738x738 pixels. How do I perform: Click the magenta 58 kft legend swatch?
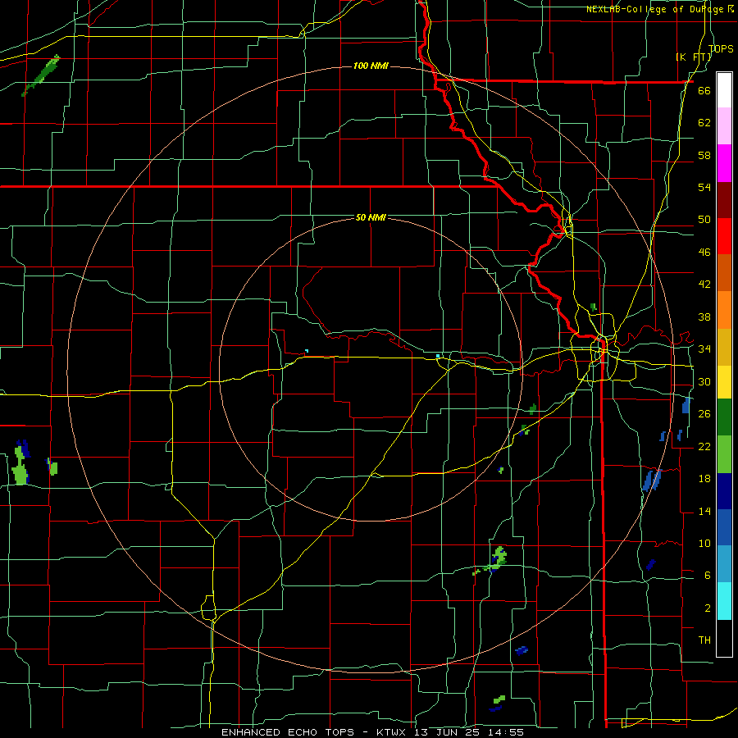coord(724,163)
